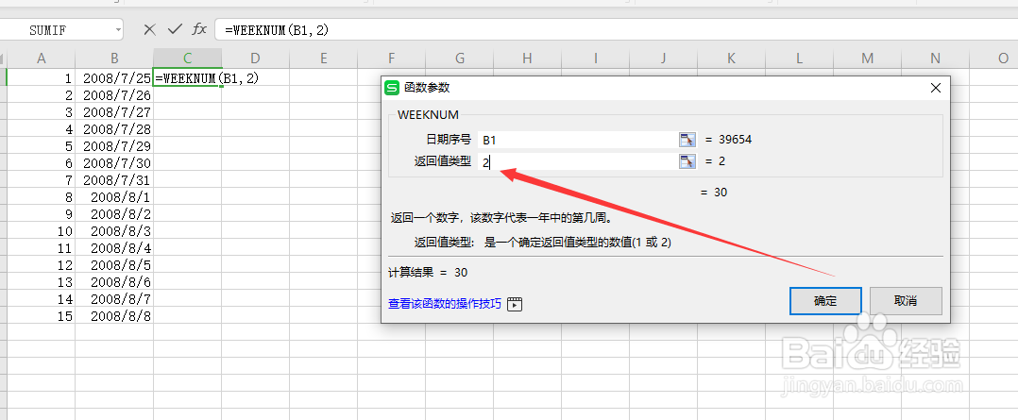Select cell containing 2008/8/1
This screenshot has width=1018, height=420.
[114, 196]
